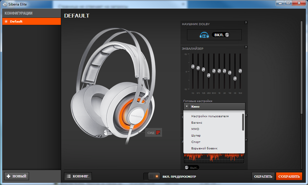Select the Default configuration
This screenshot has width=308, height=185.
tap(31, 21)
